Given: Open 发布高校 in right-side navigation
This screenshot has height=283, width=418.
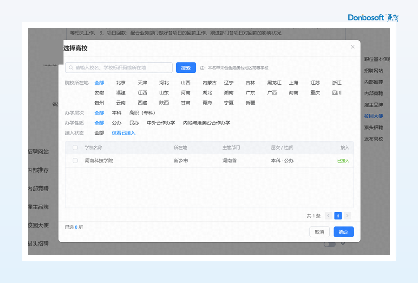Looking at the screenshot, I should pyautogui.click(x=373, y=139).
